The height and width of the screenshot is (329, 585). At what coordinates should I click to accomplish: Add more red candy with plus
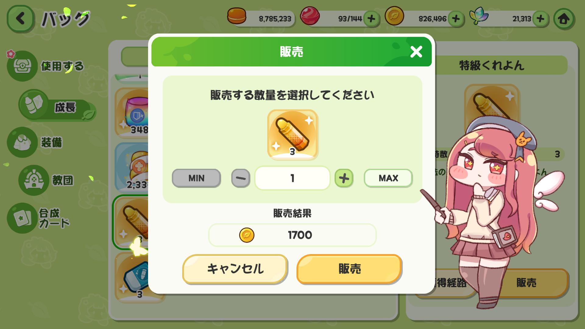pos(371,19)
